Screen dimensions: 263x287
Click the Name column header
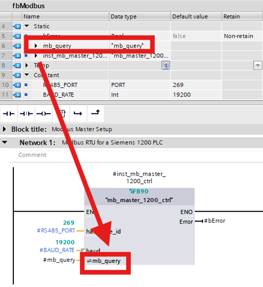[x=66, y=16]
